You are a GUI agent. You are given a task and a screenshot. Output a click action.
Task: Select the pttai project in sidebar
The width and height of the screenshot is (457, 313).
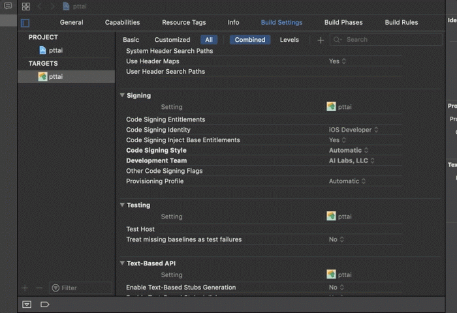[55, 50]
